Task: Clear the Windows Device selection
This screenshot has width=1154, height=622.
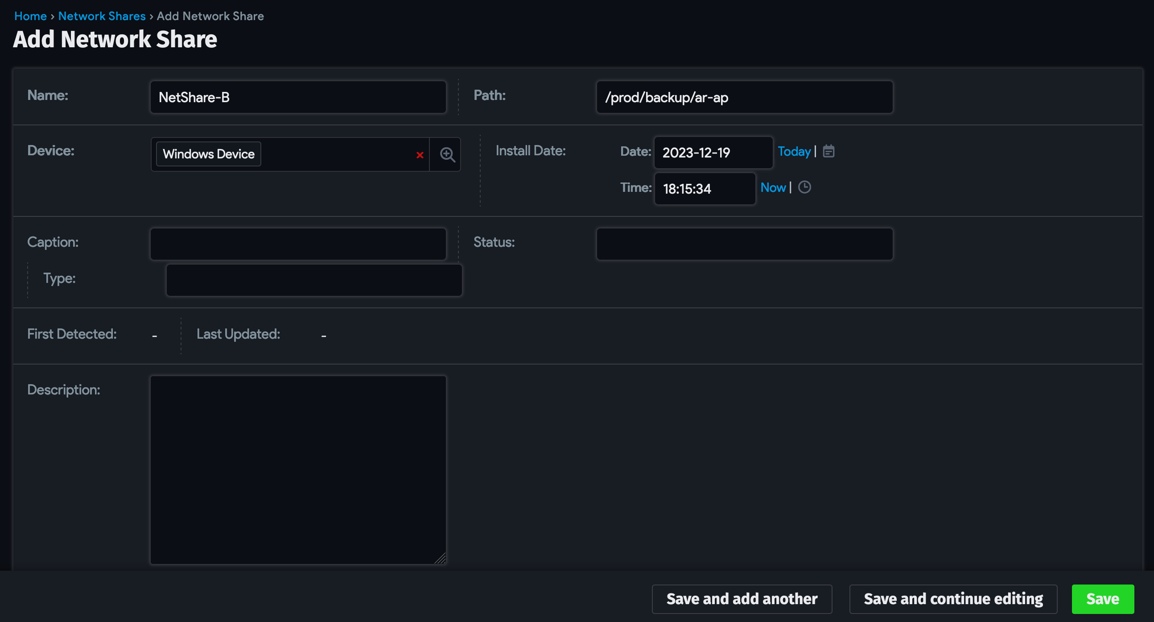Action: coord(420,155)
